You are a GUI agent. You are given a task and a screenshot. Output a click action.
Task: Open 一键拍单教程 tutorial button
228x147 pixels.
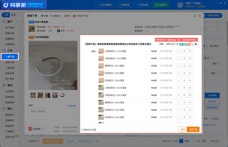click(213, 16)
